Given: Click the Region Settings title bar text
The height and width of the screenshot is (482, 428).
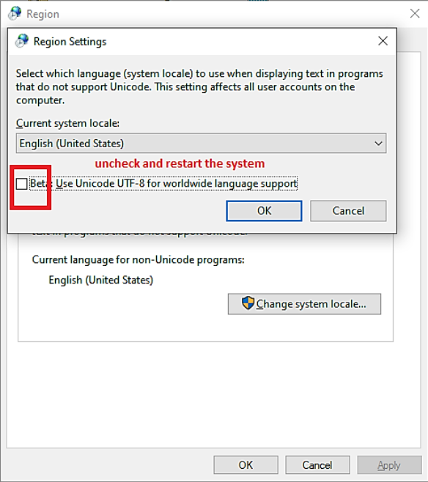Looking at the screenshot, I should point(70,42).
